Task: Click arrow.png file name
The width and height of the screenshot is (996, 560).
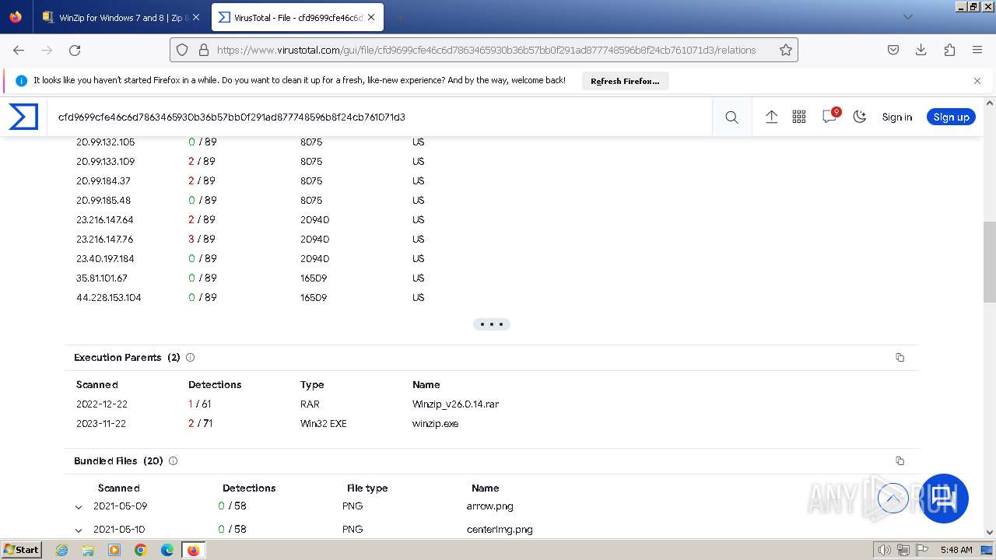Action: pos(489,506)
